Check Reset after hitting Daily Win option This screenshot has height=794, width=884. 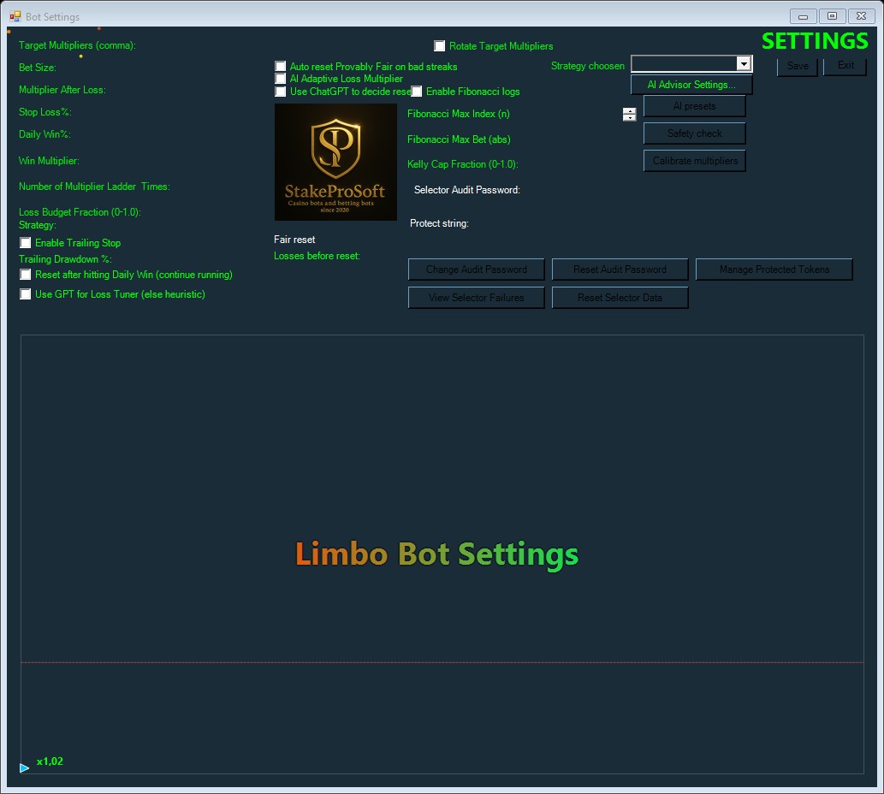click(x=26, y=275)
